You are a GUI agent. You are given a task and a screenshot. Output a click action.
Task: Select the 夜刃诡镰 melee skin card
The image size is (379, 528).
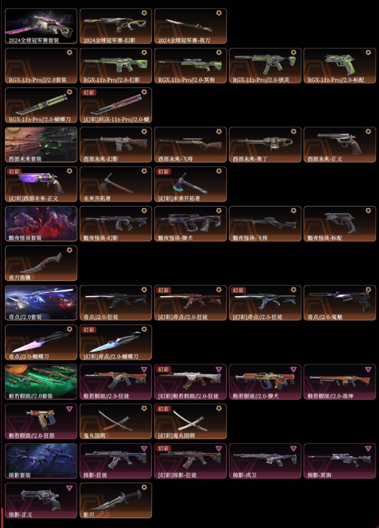click(x=41, y=263)
